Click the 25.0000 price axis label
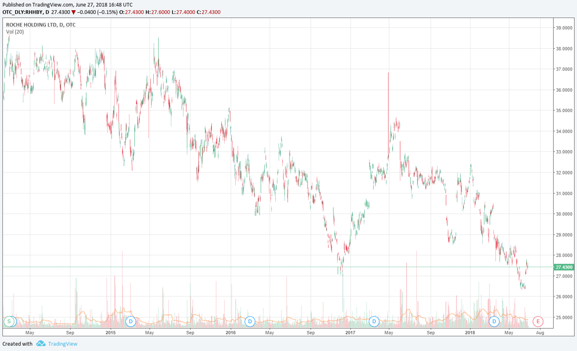The image size is (577, 351). click(x=564, y=317)
